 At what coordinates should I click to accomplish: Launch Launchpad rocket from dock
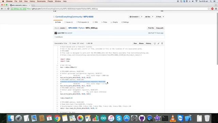click(x=18, y=118)
